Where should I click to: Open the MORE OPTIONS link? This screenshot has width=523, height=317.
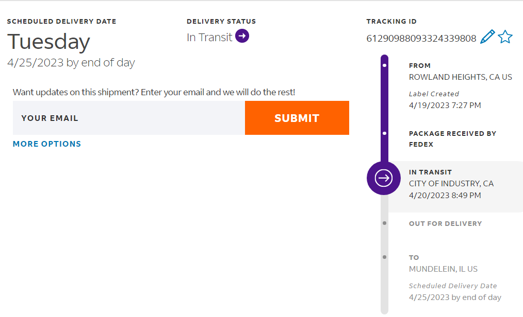point(47,144)
